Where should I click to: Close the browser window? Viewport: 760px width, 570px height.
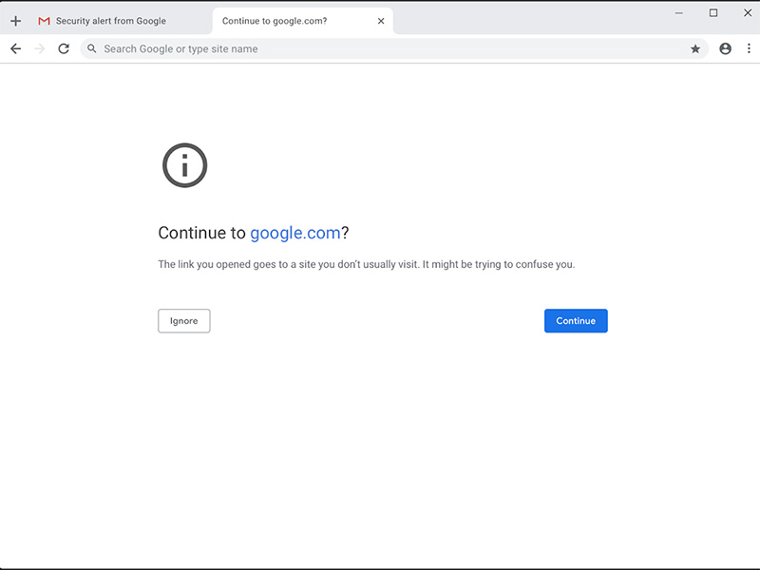(748, 13)
